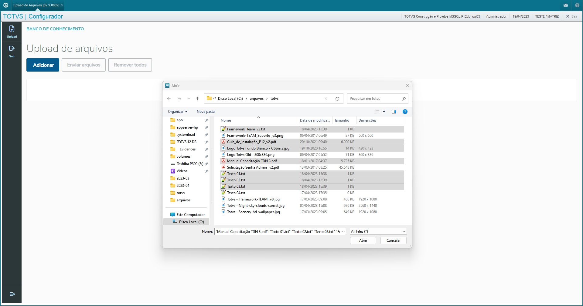583x306 pixels.
Task: Go up one folder level
Action: click(x=198, y=99)
